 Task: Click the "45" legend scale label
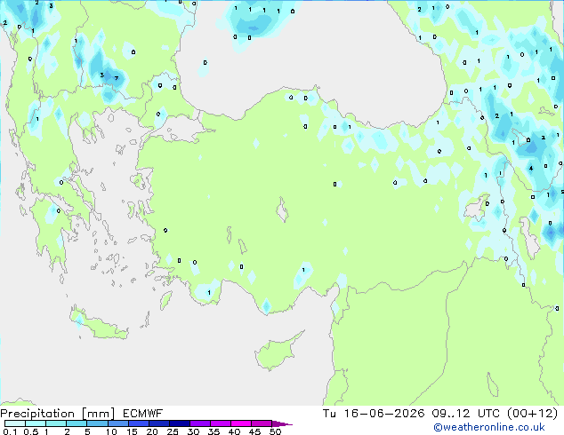(254, 431)
